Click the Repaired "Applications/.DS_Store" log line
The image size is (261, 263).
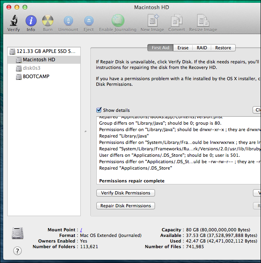(x=136, y=168)
